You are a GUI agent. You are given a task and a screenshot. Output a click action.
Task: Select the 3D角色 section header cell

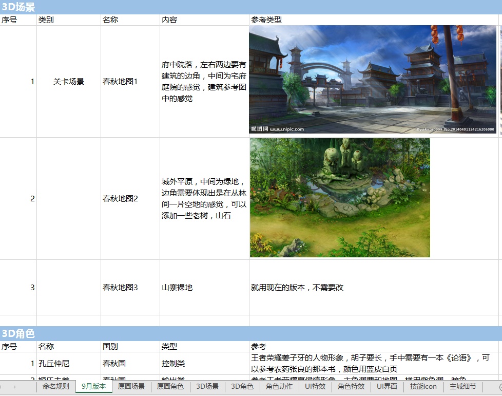(251, 333)
